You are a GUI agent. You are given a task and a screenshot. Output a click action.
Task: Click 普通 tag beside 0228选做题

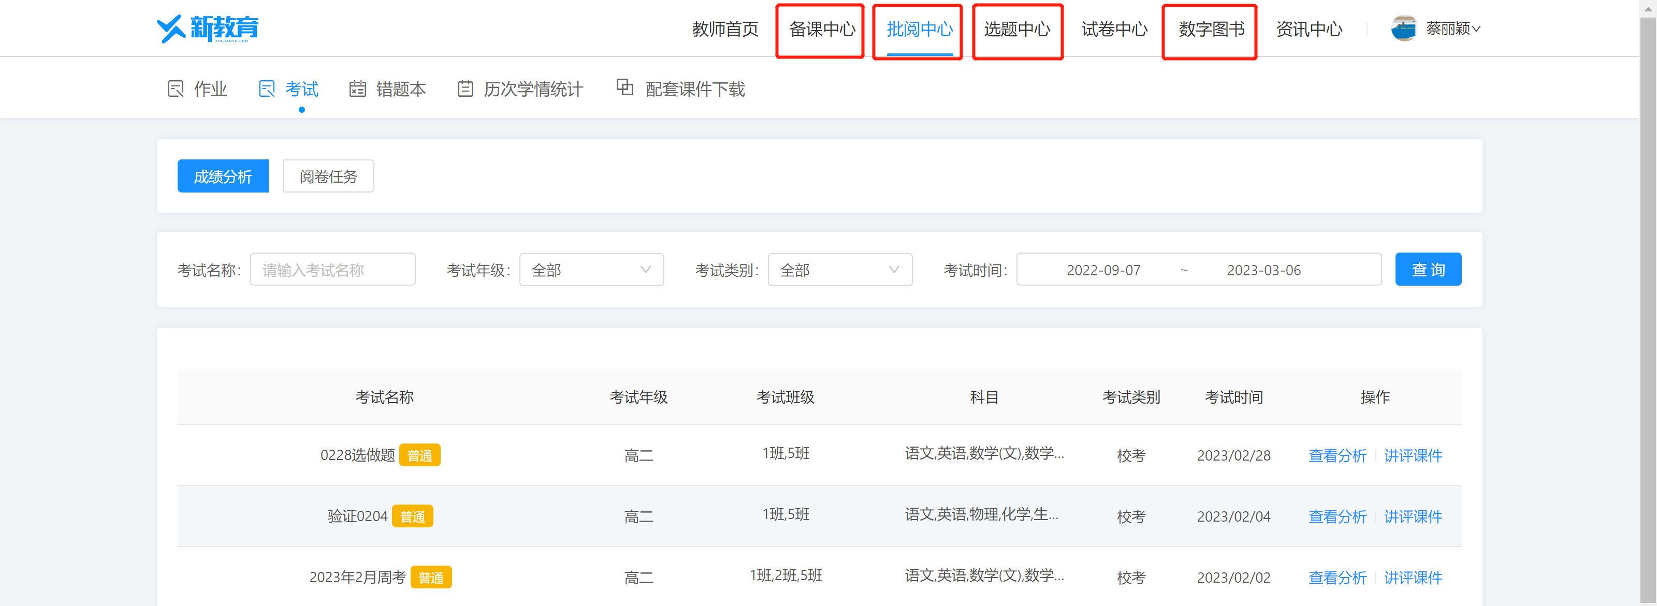[x=419, y=455]
